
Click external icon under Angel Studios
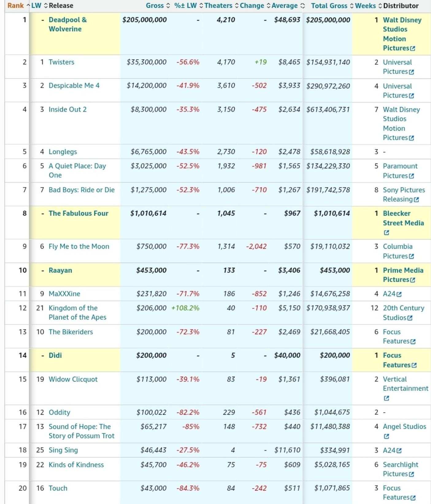387,437
